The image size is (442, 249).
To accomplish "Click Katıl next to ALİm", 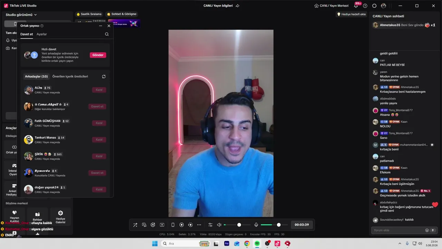I will pos(99,90).
